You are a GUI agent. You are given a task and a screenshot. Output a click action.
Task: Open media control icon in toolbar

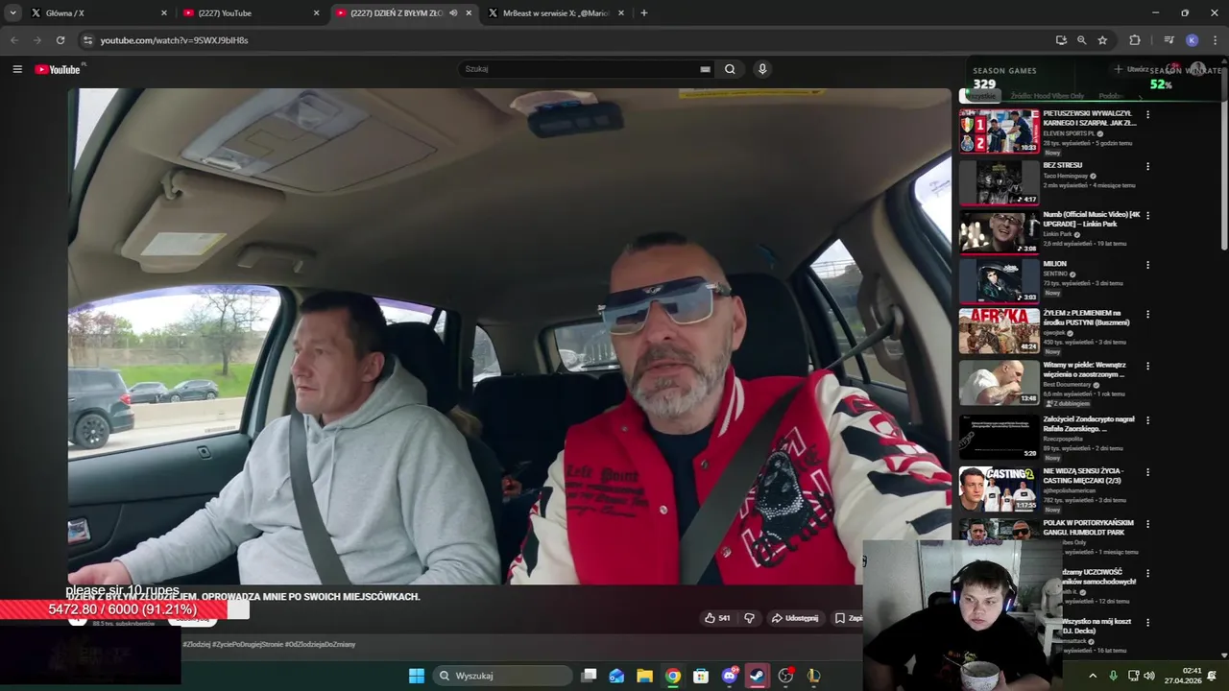1169,40
